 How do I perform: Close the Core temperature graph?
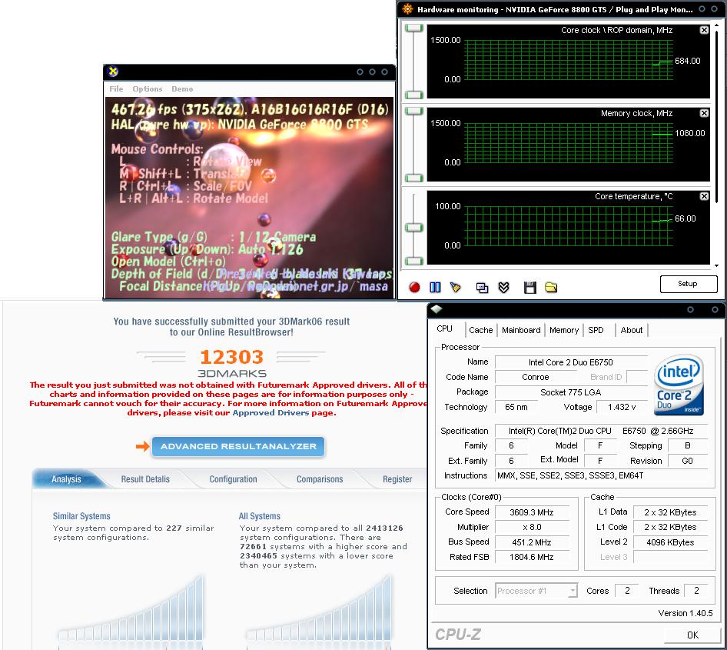(704, 196)
